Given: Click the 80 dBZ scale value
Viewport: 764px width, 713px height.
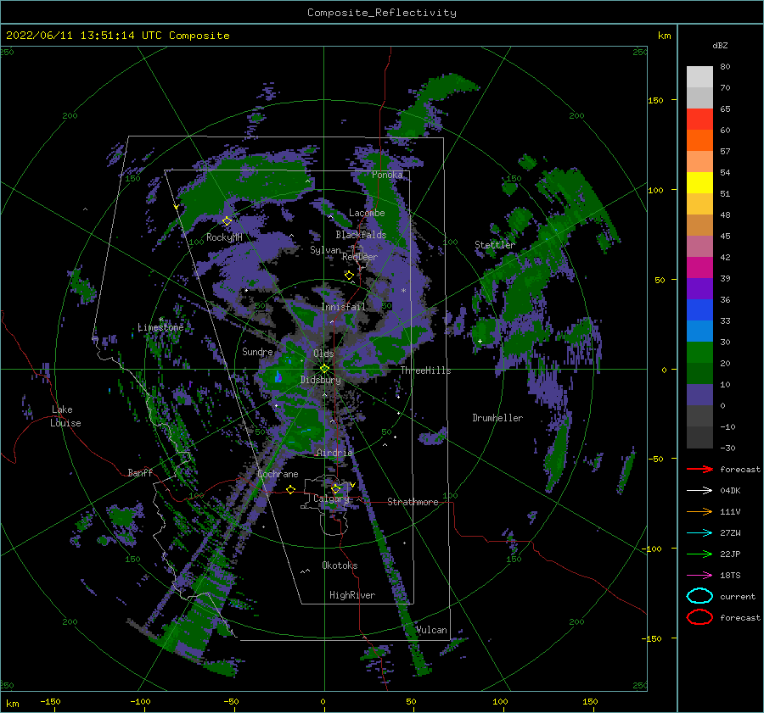Looking at the screenshot, I should point(725,67).
